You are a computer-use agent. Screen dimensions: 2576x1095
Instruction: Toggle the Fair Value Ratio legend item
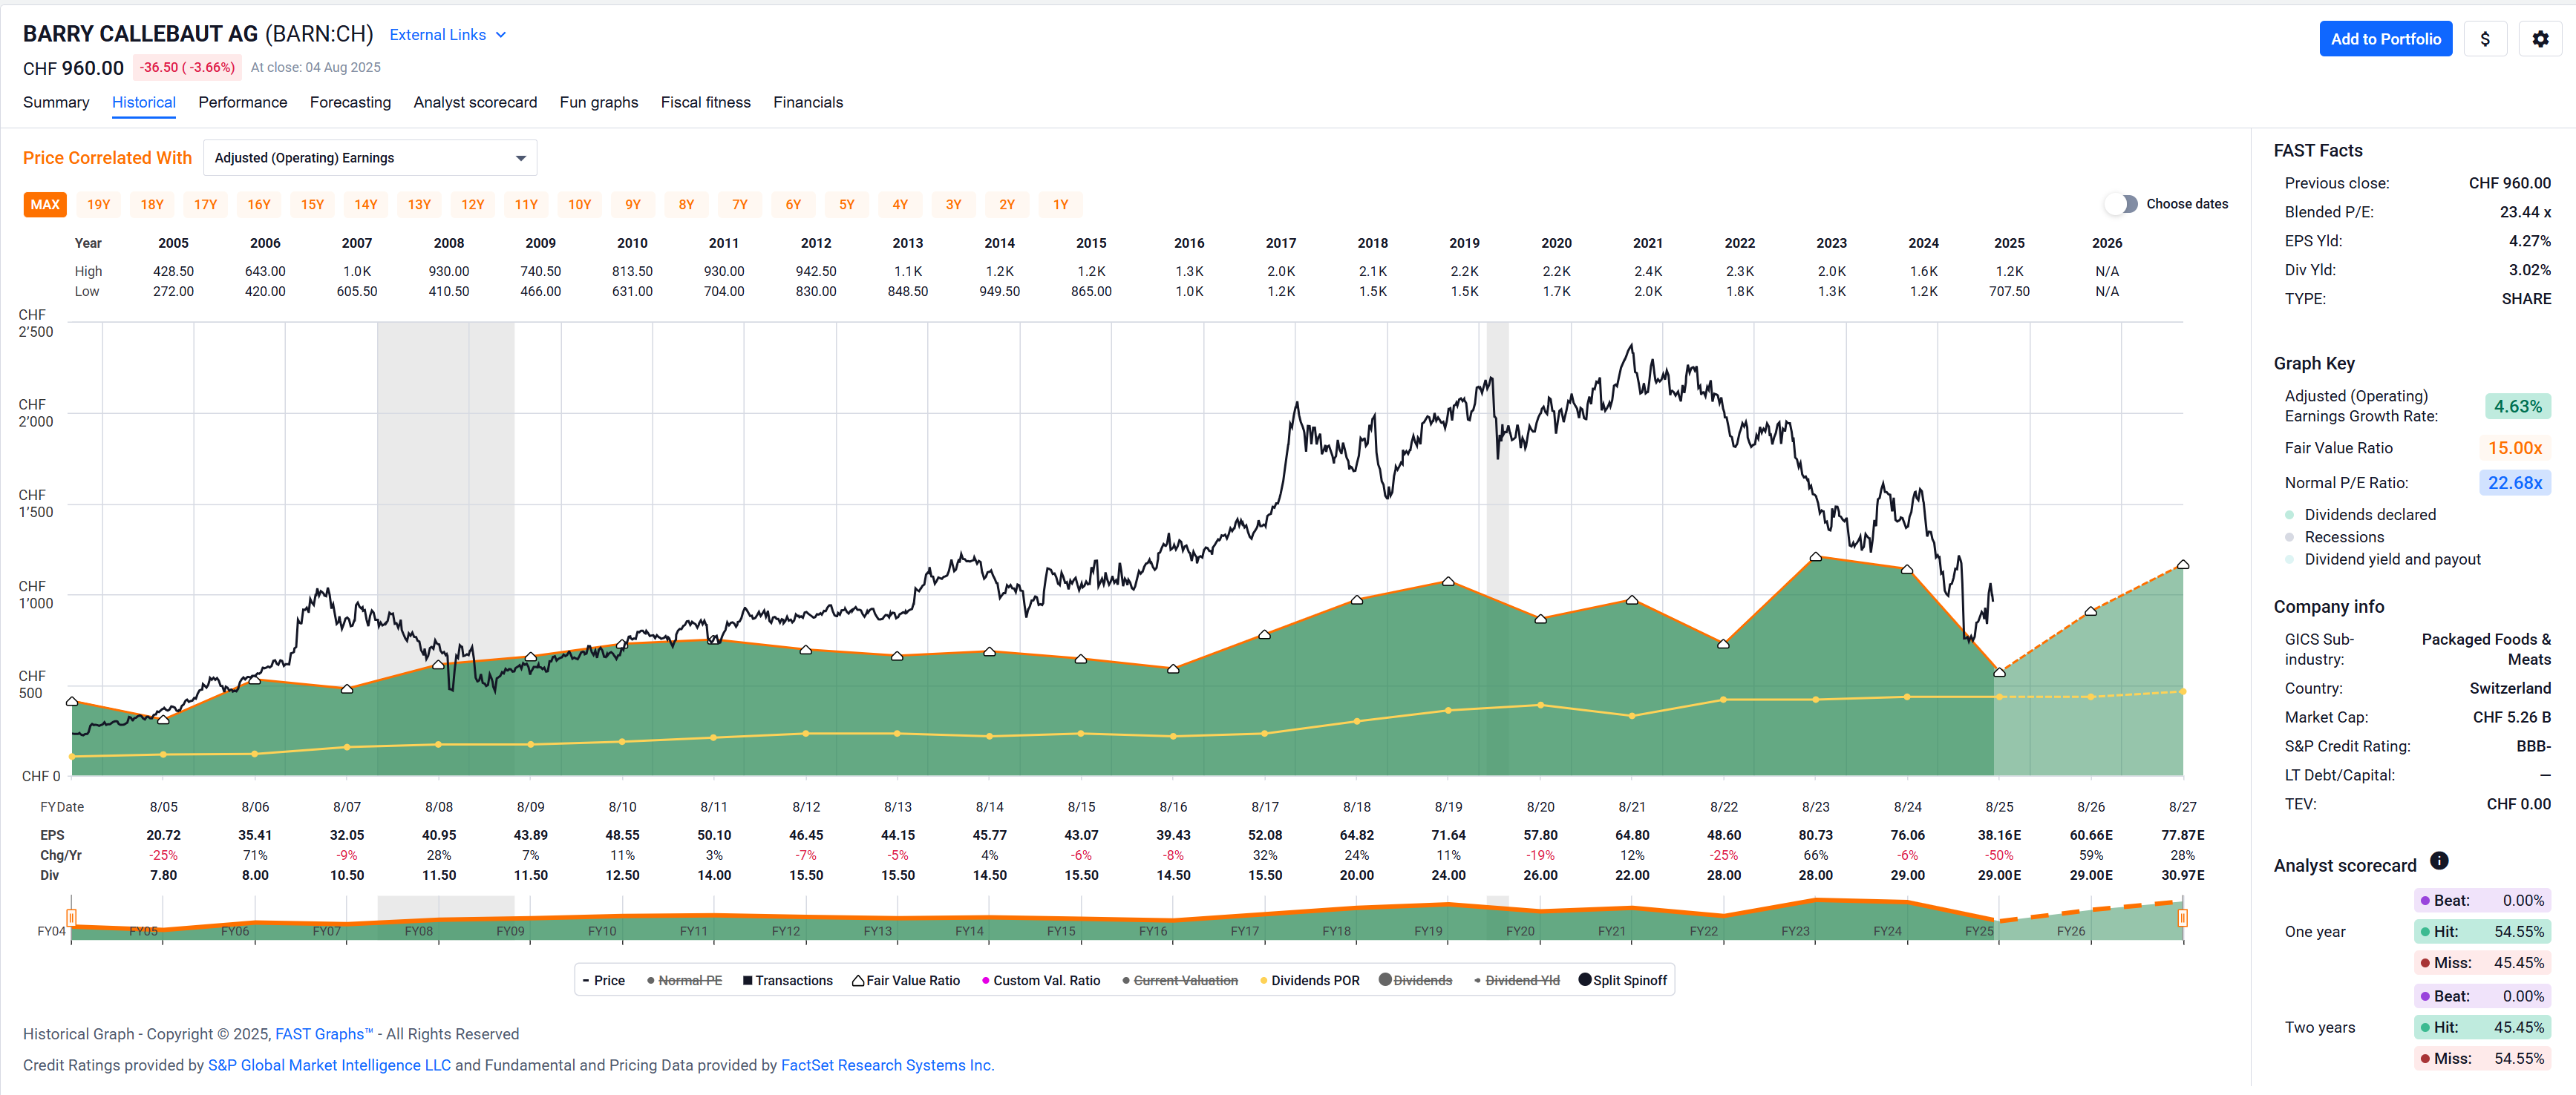905,980
